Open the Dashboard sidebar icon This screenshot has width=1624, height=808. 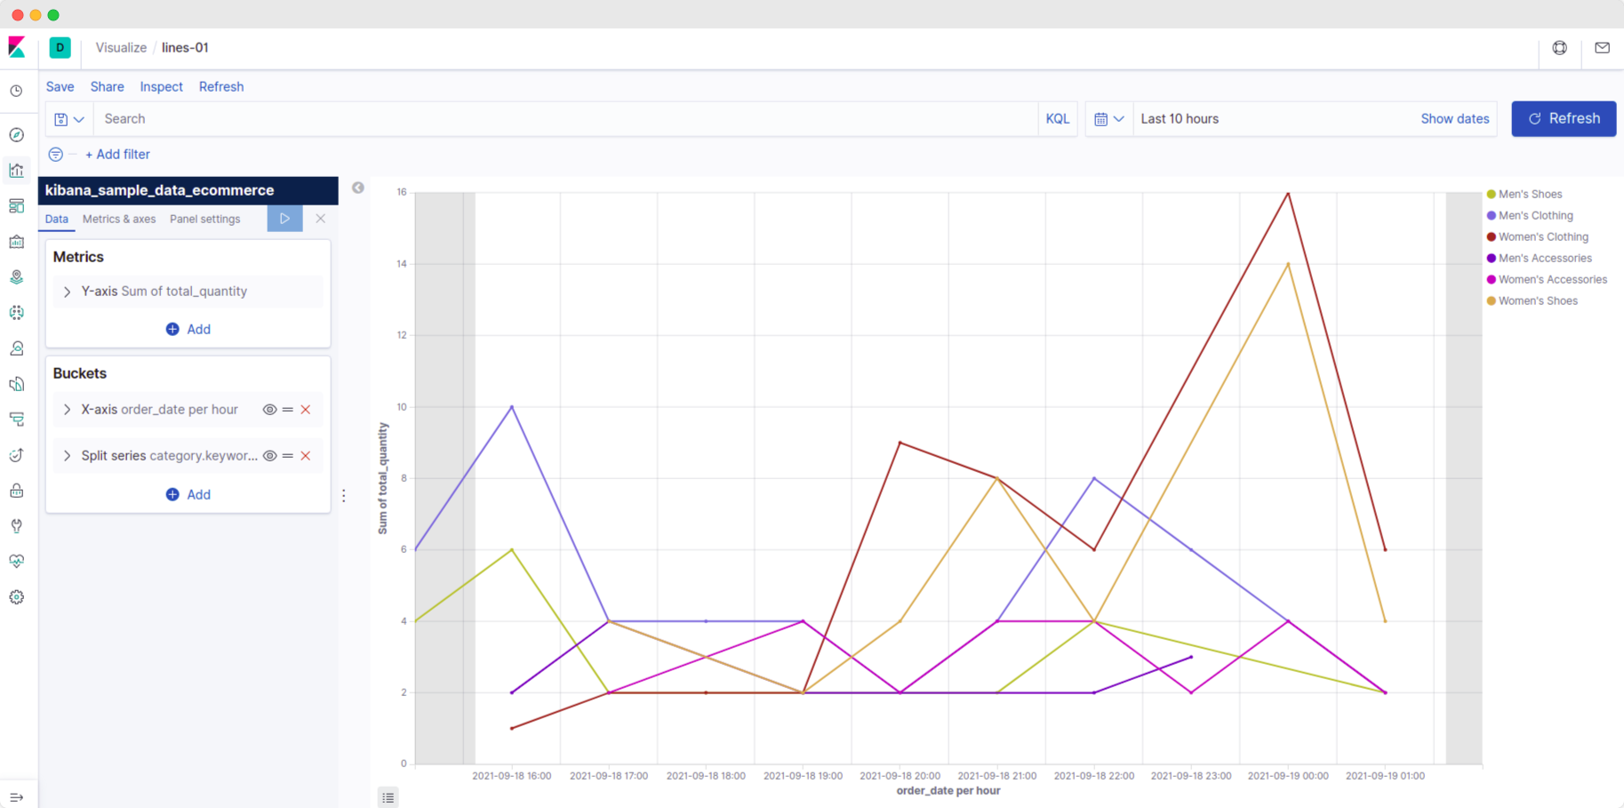[17, 206]
